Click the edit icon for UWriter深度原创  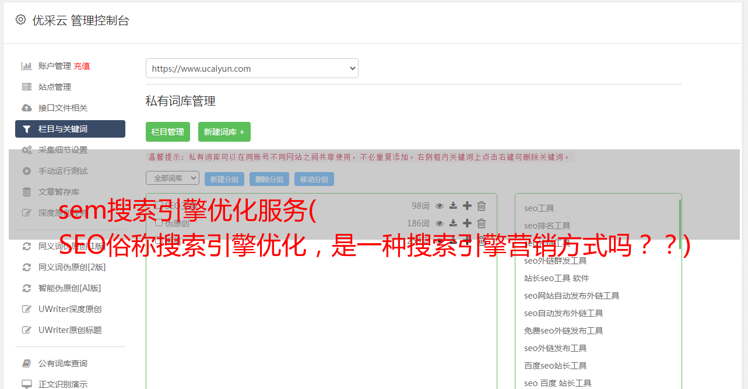pyautogui.click(x=27, y=309)
